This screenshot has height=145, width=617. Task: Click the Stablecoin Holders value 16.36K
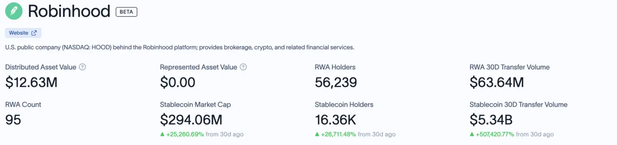pos(335,120)
